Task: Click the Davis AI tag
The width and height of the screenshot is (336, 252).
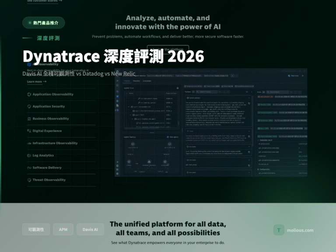Action: point(90,230)
